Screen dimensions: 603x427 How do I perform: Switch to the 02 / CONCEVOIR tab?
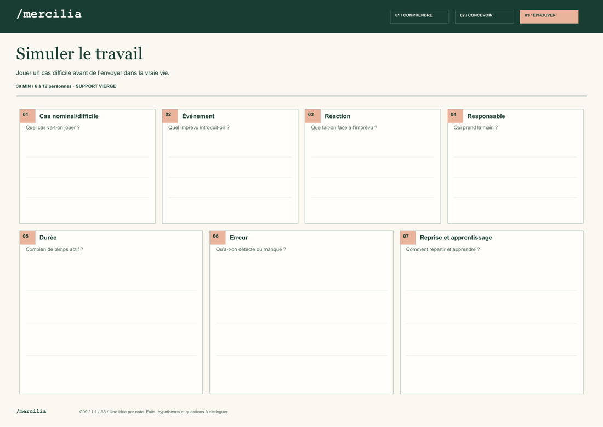[484, 16]
